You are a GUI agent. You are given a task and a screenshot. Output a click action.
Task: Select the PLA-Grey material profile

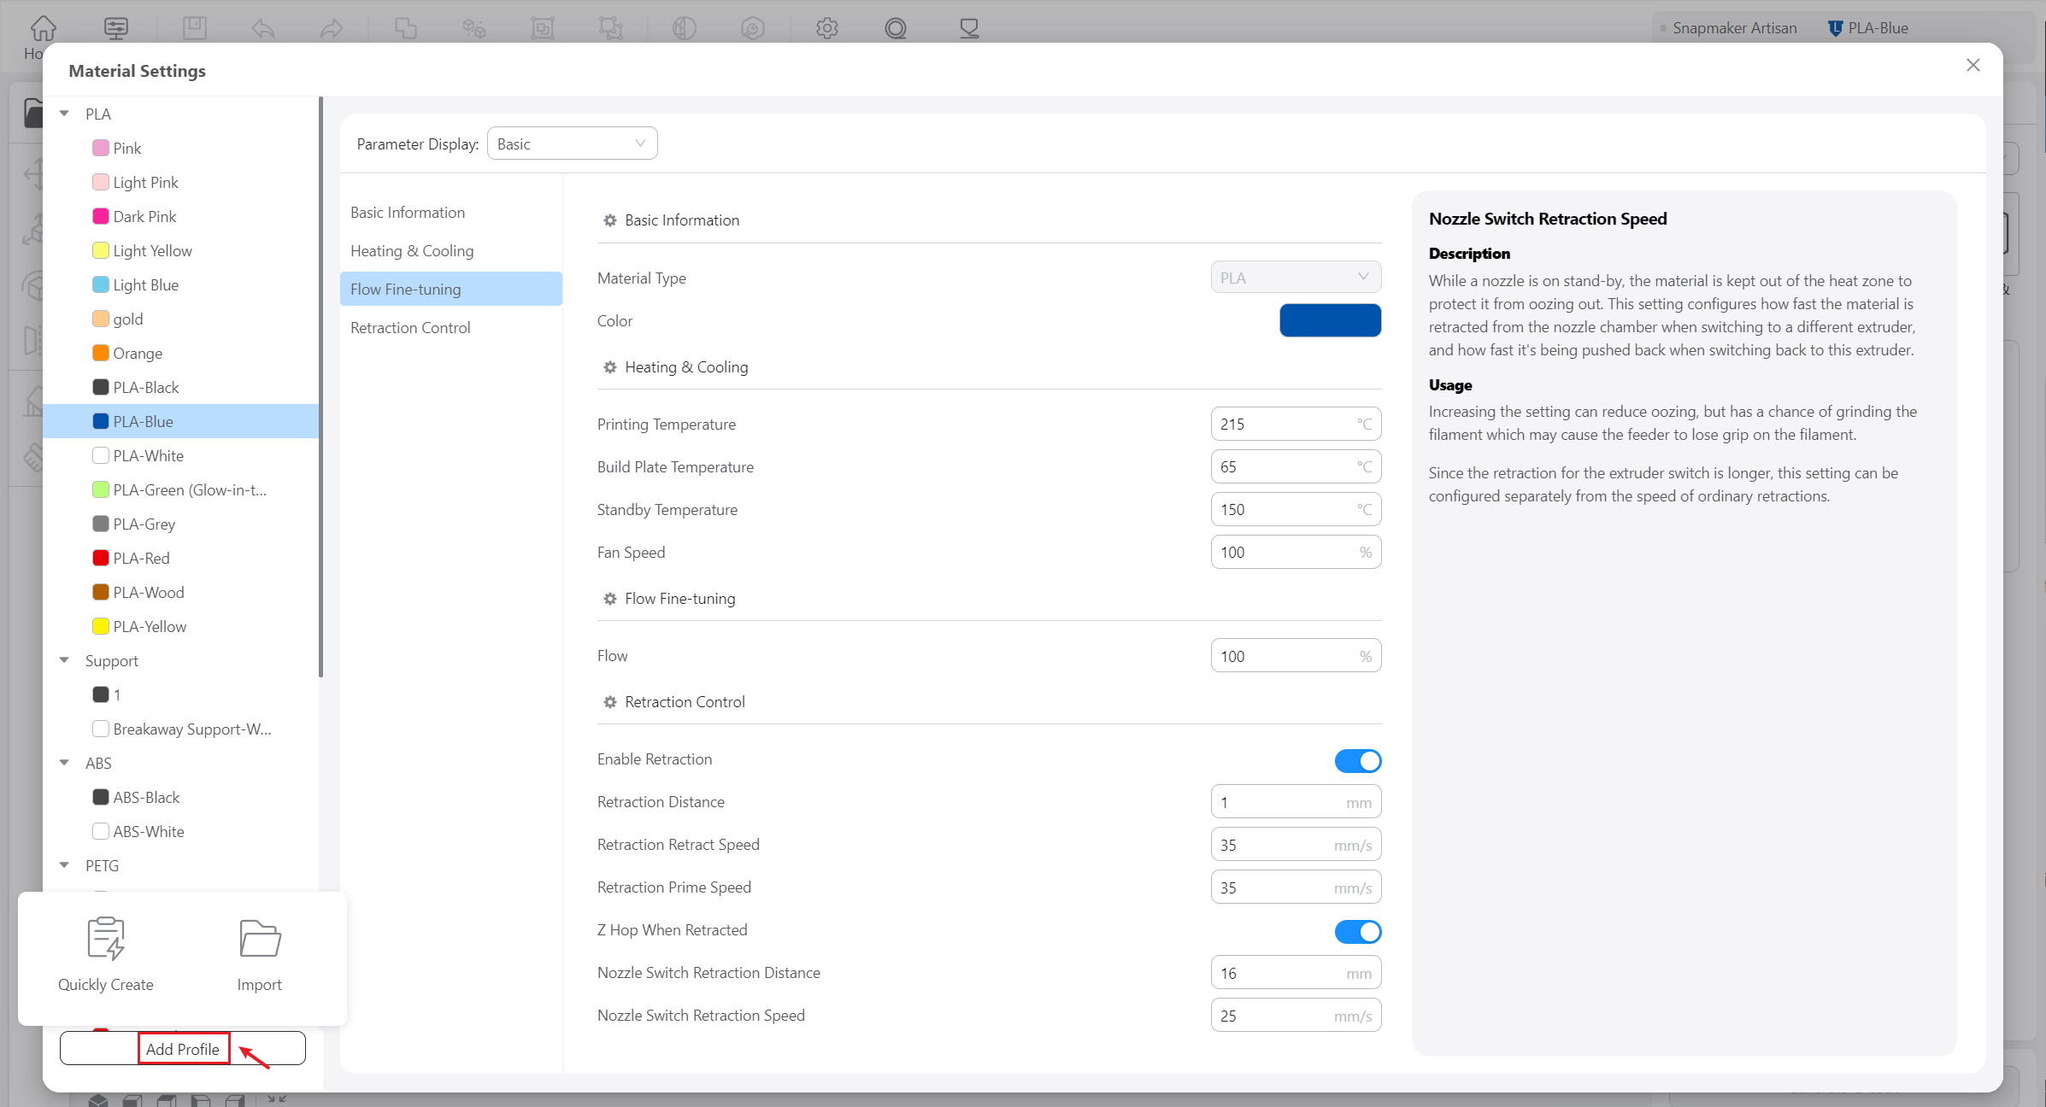(181, 524)
